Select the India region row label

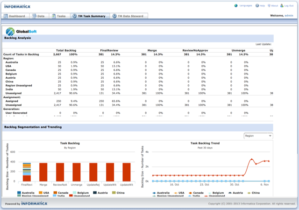coord(9,89)
